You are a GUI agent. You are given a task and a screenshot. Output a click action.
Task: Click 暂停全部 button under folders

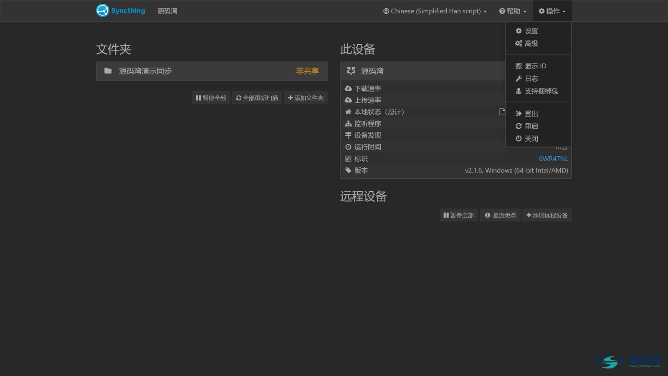(211, 98)
